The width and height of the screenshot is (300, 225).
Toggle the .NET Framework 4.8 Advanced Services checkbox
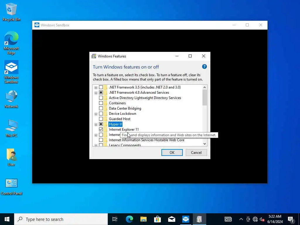[x=101, y=93]
